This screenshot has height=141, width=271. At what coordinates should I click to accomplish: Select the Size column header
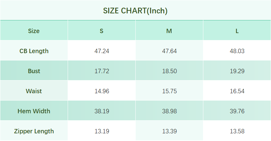click(34, 31)
